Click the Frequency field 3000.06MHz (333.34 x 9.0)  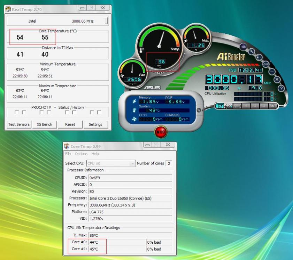pyautogui.click(x=130, y=205)
